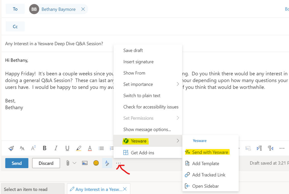Screen dimensions: 289x194
Task: Click the font color icon
Action: 90,148
